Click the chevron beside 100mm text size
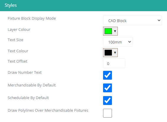Viewport: 167px width, 122px height. (129, 42)
